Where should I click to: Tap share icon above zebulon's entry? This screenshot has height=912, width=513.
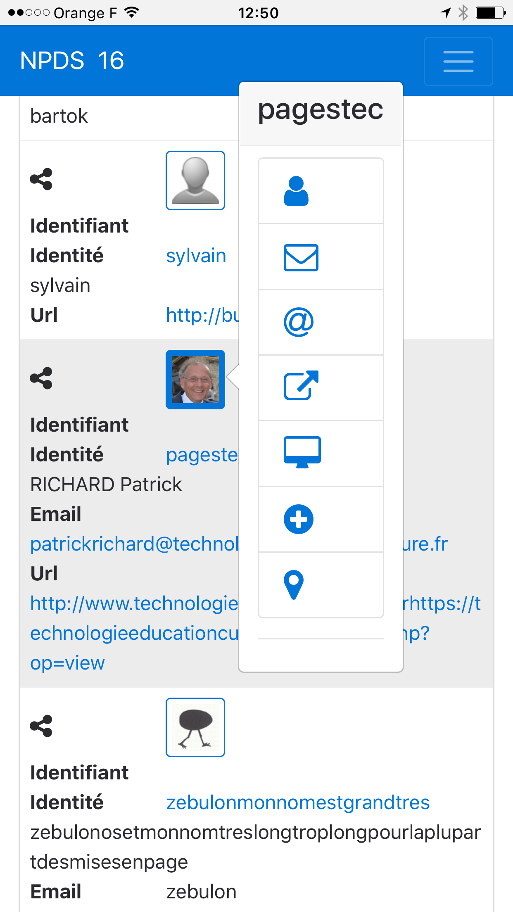tap(41, 726)
